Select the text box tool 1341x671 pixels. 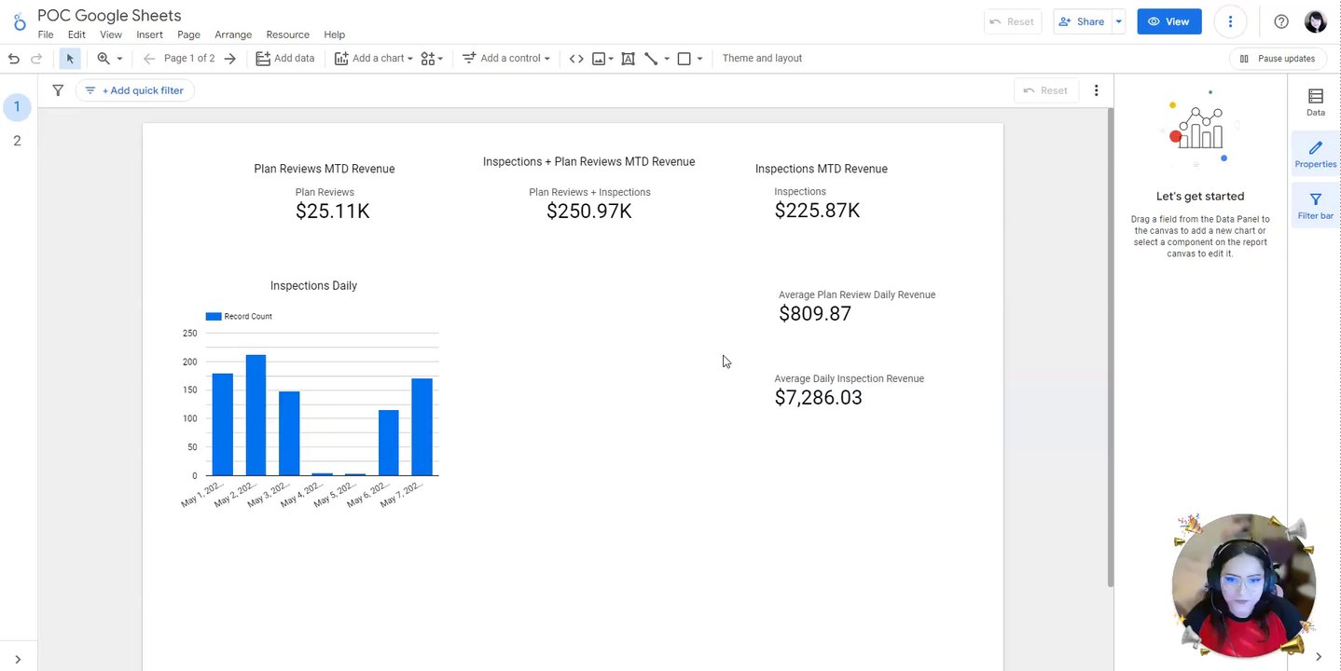628,59
